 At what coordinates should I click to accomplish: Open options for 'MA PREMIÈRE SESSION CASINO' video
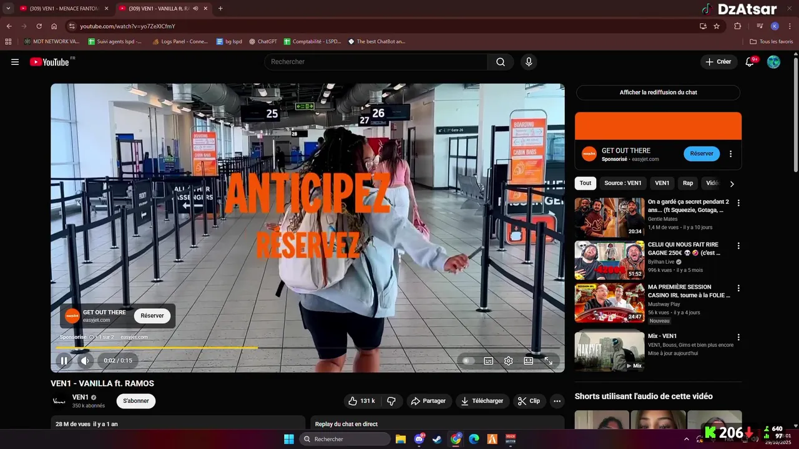point(738,288)
